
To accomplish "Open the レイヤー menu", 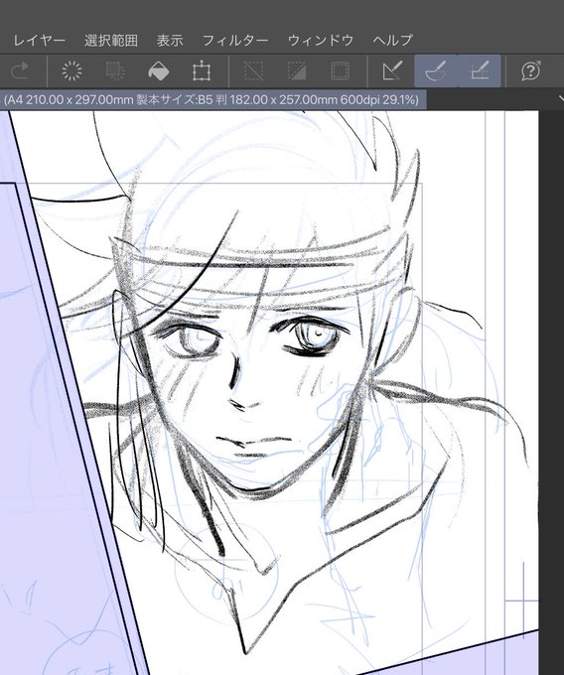I will coord(39,41).
